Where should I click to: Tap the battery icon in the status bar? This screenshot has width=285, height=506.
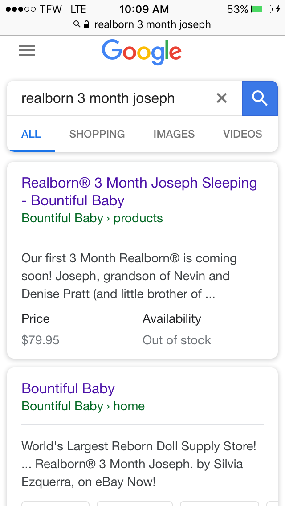point(261,9)
